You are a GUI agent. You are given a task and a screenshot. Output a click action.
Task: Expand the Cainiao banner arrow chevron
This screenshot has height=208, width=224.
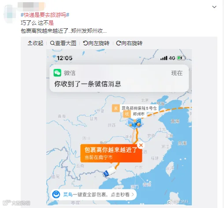pos(133,195)
